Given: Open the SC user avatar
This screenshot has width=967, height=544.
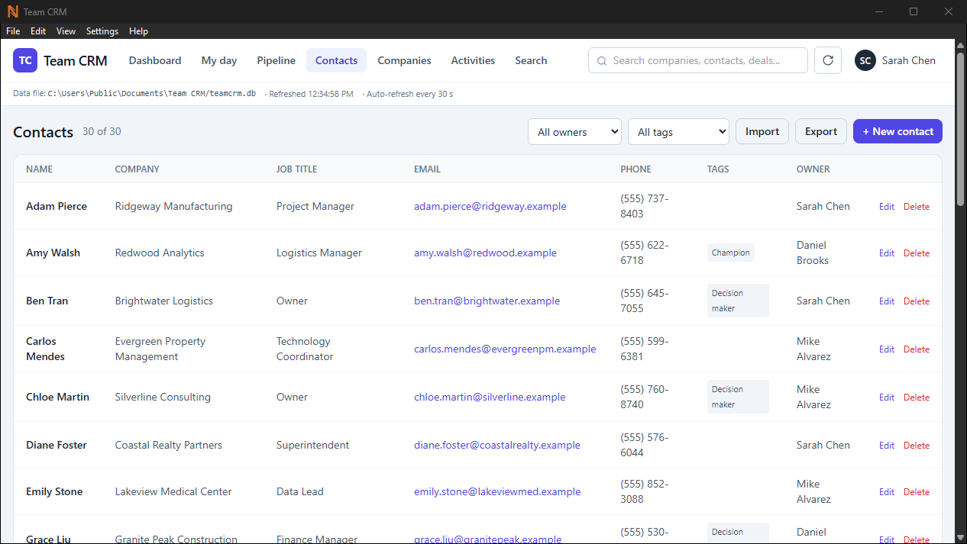Looking at the screenshot, I should pyautogui.click(x=865, y=60).
